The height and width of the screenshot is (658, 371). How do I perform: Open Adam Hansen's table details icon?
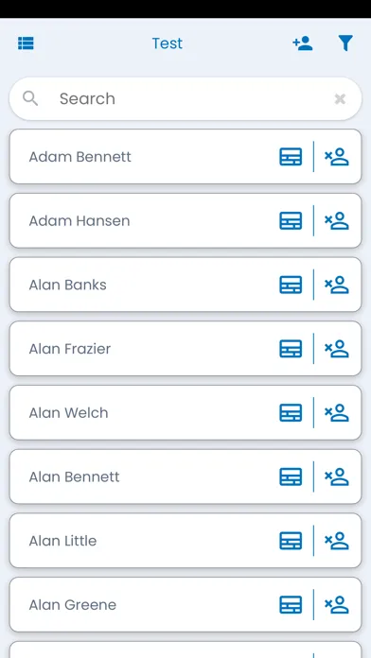point(291,220)
